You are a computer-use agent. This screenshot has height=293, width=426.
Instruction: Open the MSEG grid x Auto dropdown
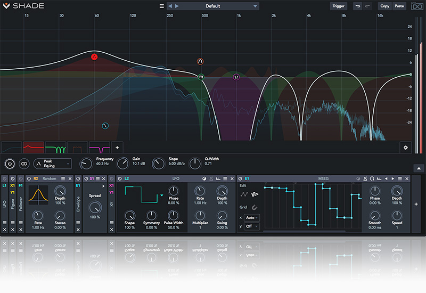click(251, 217)
